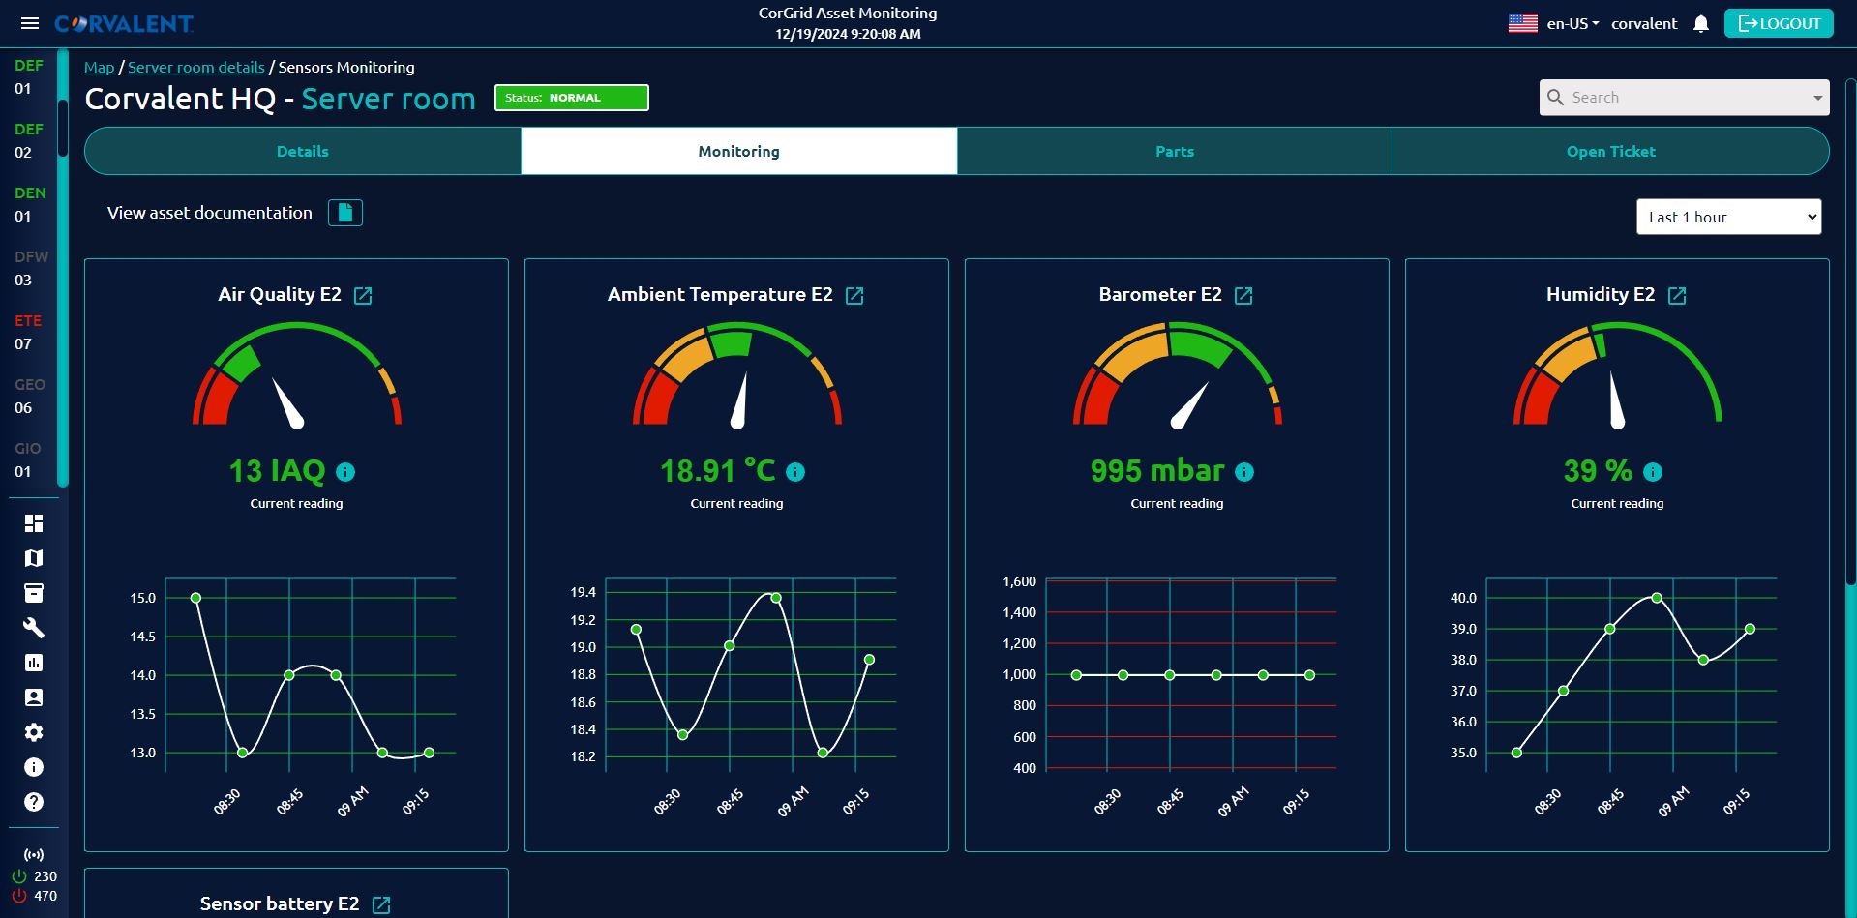
Task: Open the asset documentation file icon
Action: 345,213
